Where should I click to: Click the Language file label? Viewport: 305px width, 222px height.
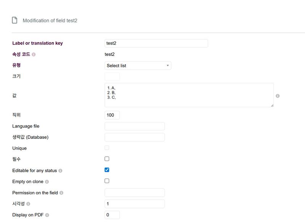[x=26, y=126]
